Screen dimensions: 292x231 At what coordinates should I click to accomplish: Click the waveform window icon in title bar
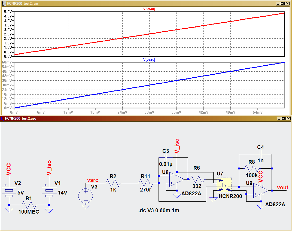coord(4,4)
